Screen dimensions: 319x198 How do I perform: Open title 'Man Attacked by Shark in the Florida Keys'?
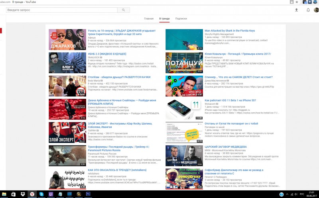click(x=230, y=31)
